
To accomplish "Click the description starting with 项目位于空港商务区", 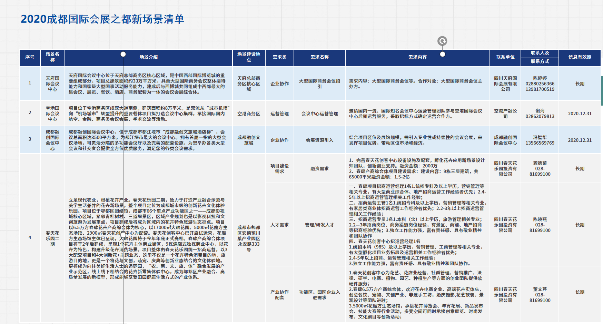I will [x=149, y=114].
